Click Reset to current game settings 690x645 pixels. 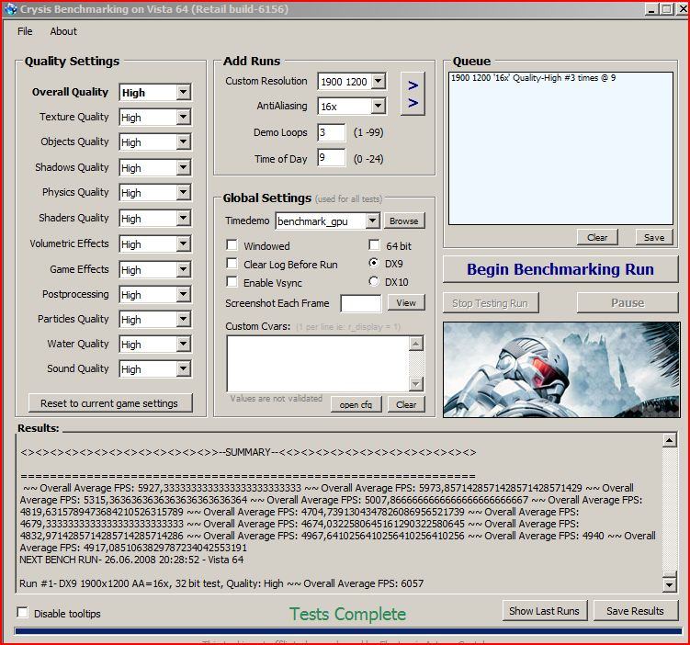coord(110,403)
